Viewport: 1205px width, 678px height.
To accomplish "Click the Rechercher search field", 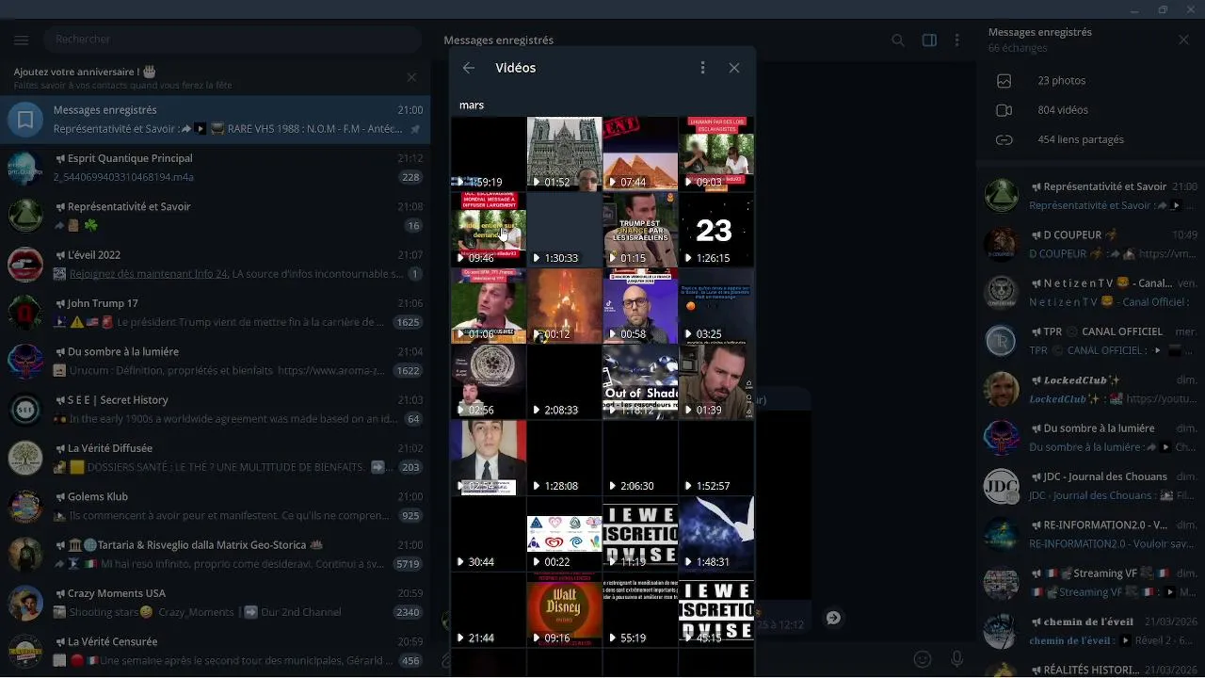I will pos(232,40).
